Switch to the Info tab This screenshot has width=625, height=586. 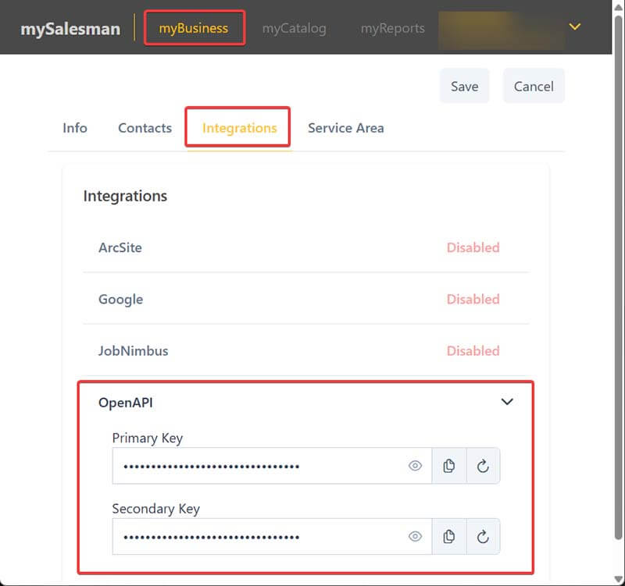[75, 128]
